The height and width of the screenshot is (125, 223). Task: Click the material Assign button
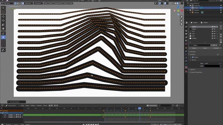click(x=194, y=48)
